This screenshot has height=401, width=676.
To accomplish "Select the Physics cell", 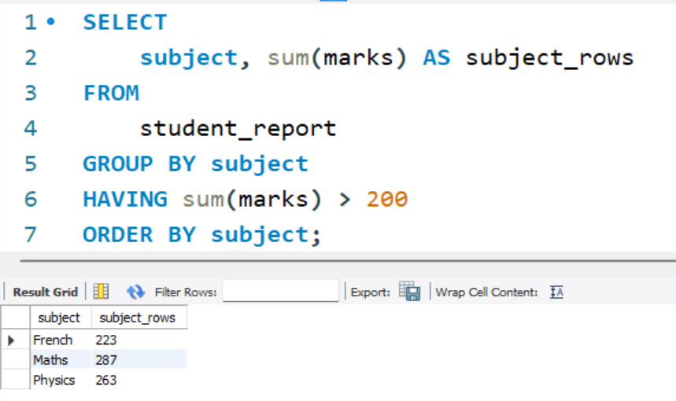I will [61, 380].
